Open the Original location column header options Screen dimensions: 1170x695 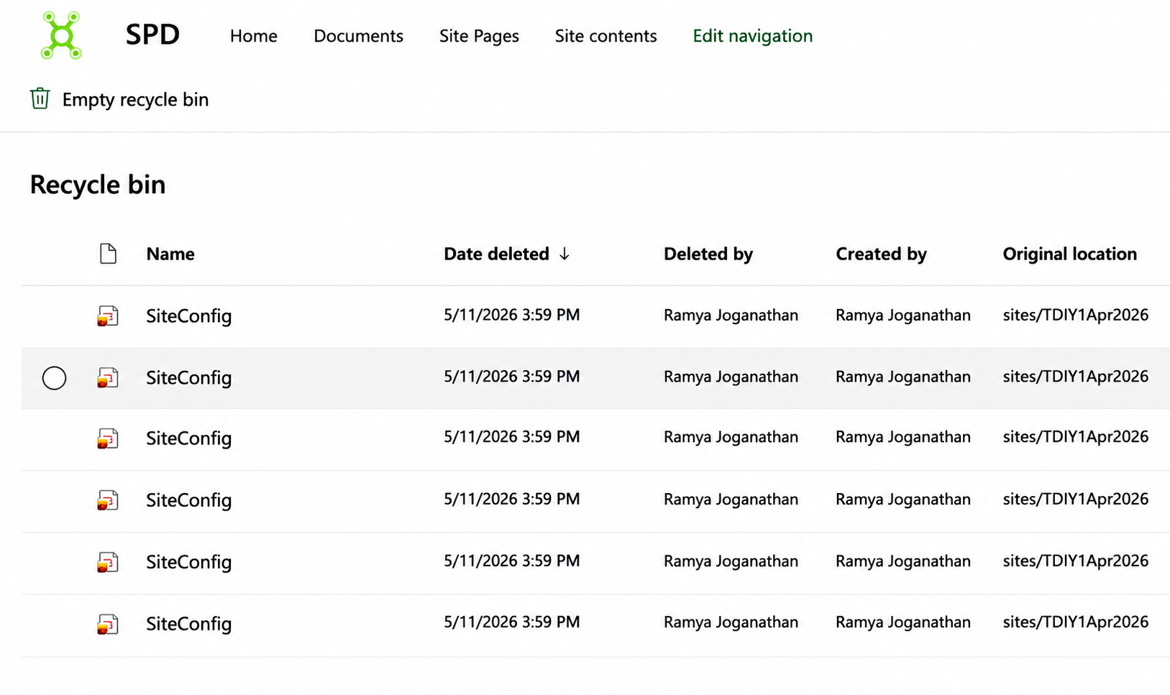[1069, 254]
